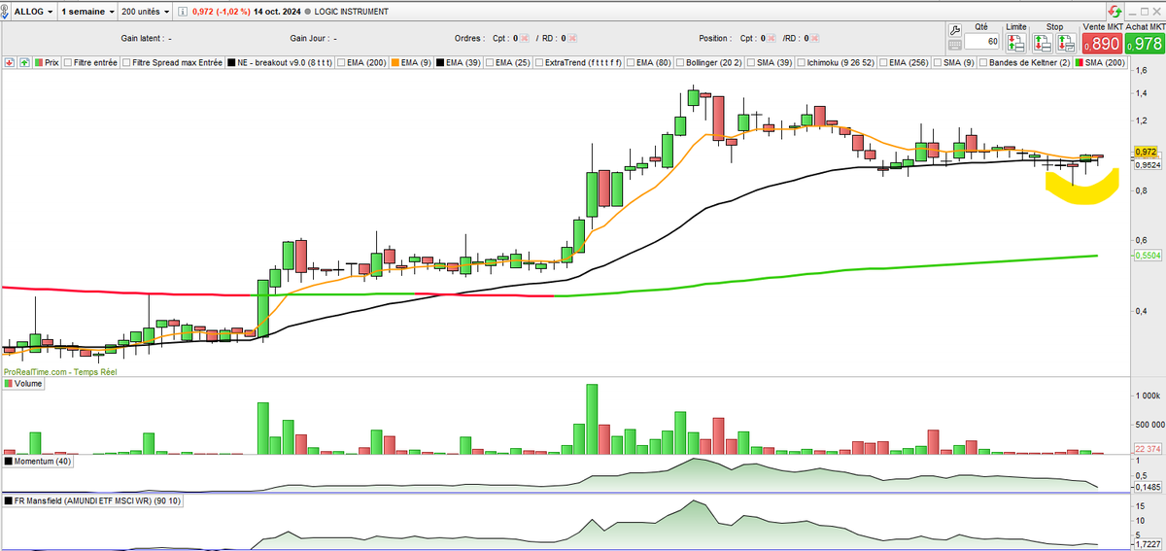Enable the ExtraTrend checkbox
This screenshot has height=551, width=1166.
(538, 62)
